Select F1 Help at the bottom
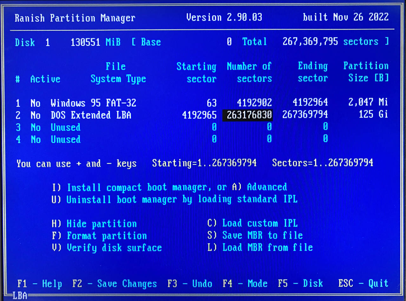 (40, 283)
